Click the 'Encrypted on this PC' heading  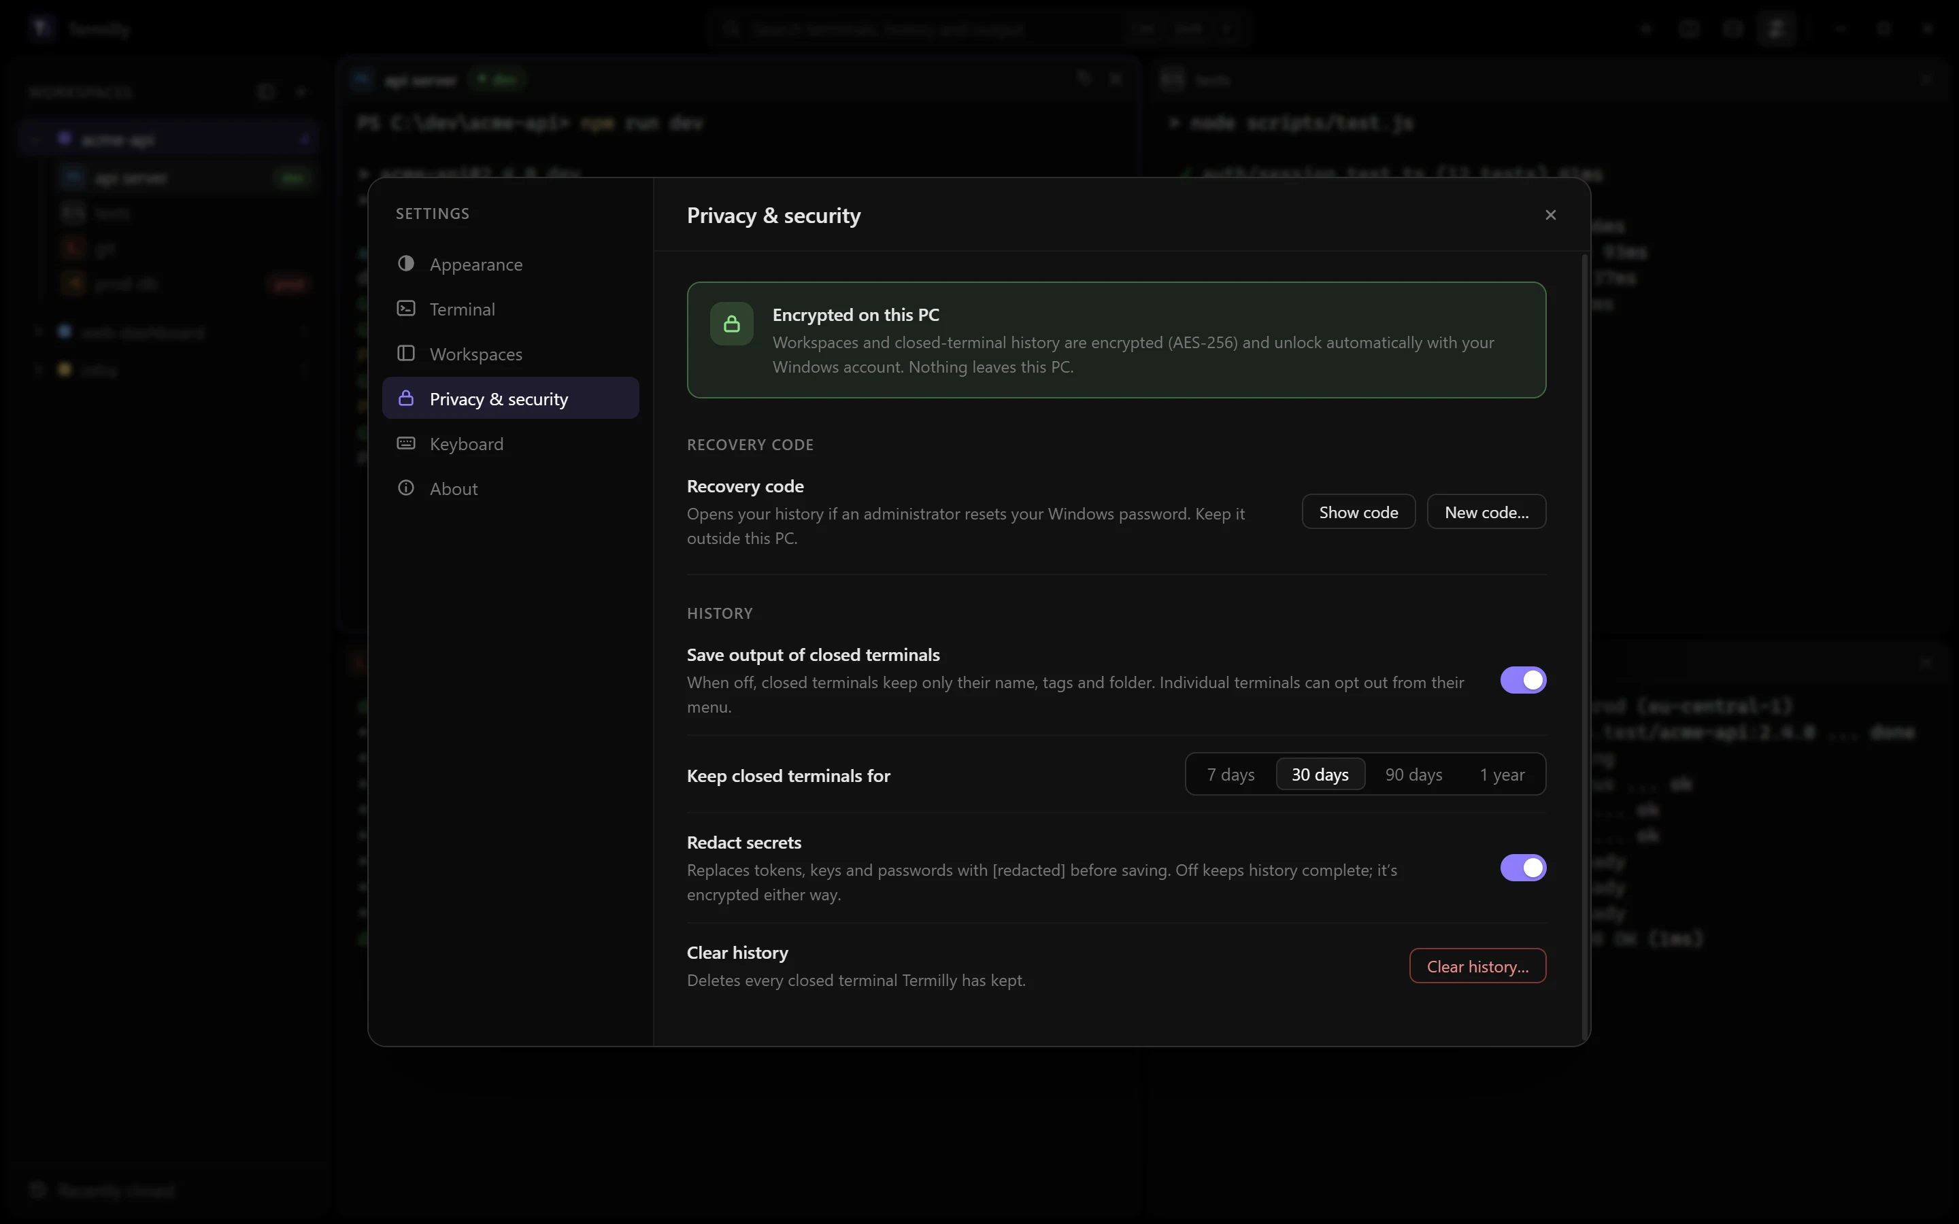tap(856, 315)
